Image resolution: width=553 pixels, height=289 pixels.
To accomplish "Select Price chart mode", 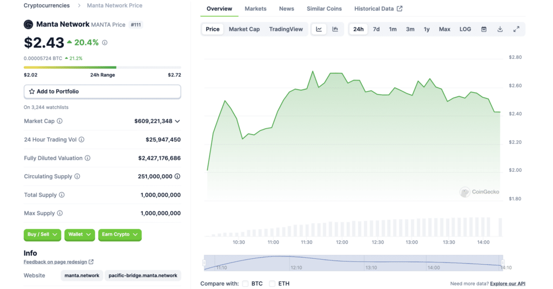I will coord(213,29).
